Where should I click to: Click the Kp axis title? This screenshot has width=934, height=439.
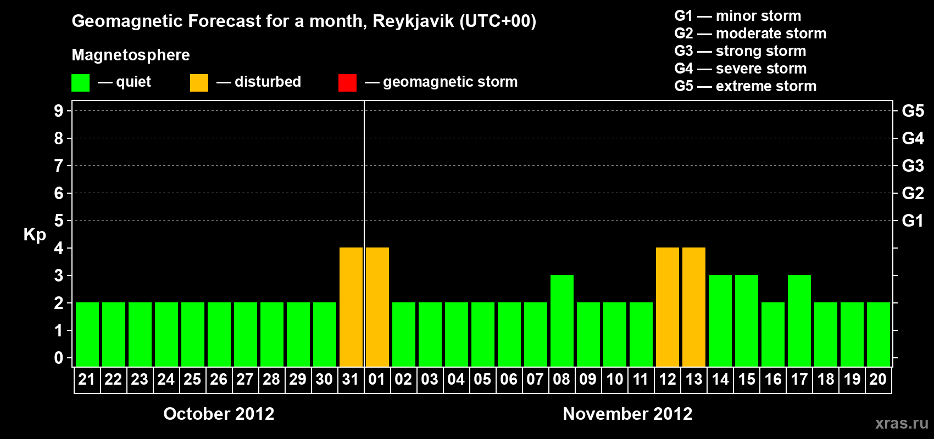[x=35, y=235]
